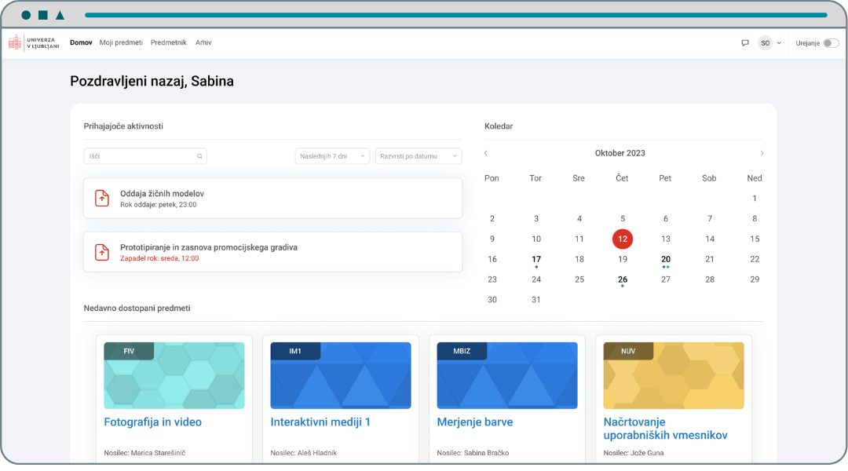The height and width of the screenshot is (471, 848).
Task: Click the Išči search input field
Action: pos(145,156)
